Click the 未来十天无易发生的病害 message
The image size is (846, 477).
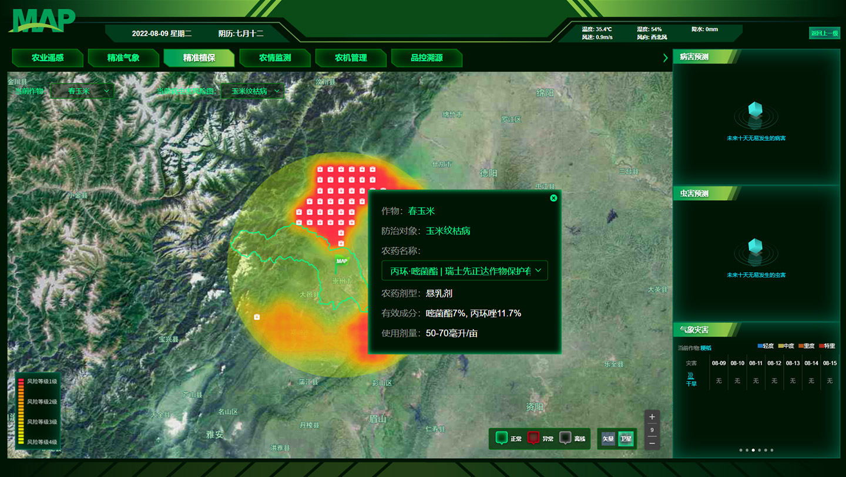pos(756,138)
